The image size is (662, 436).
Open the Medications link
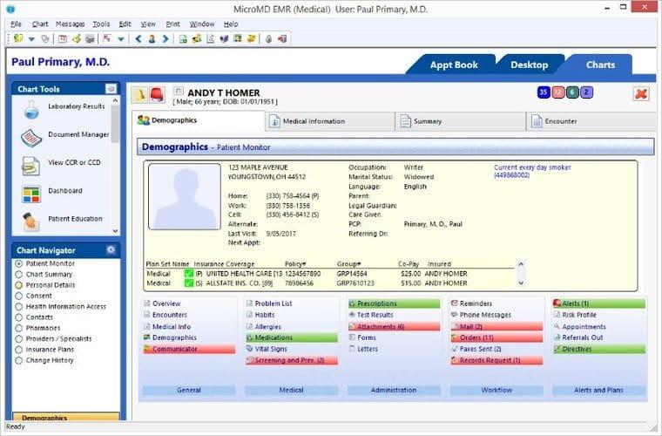291,337
